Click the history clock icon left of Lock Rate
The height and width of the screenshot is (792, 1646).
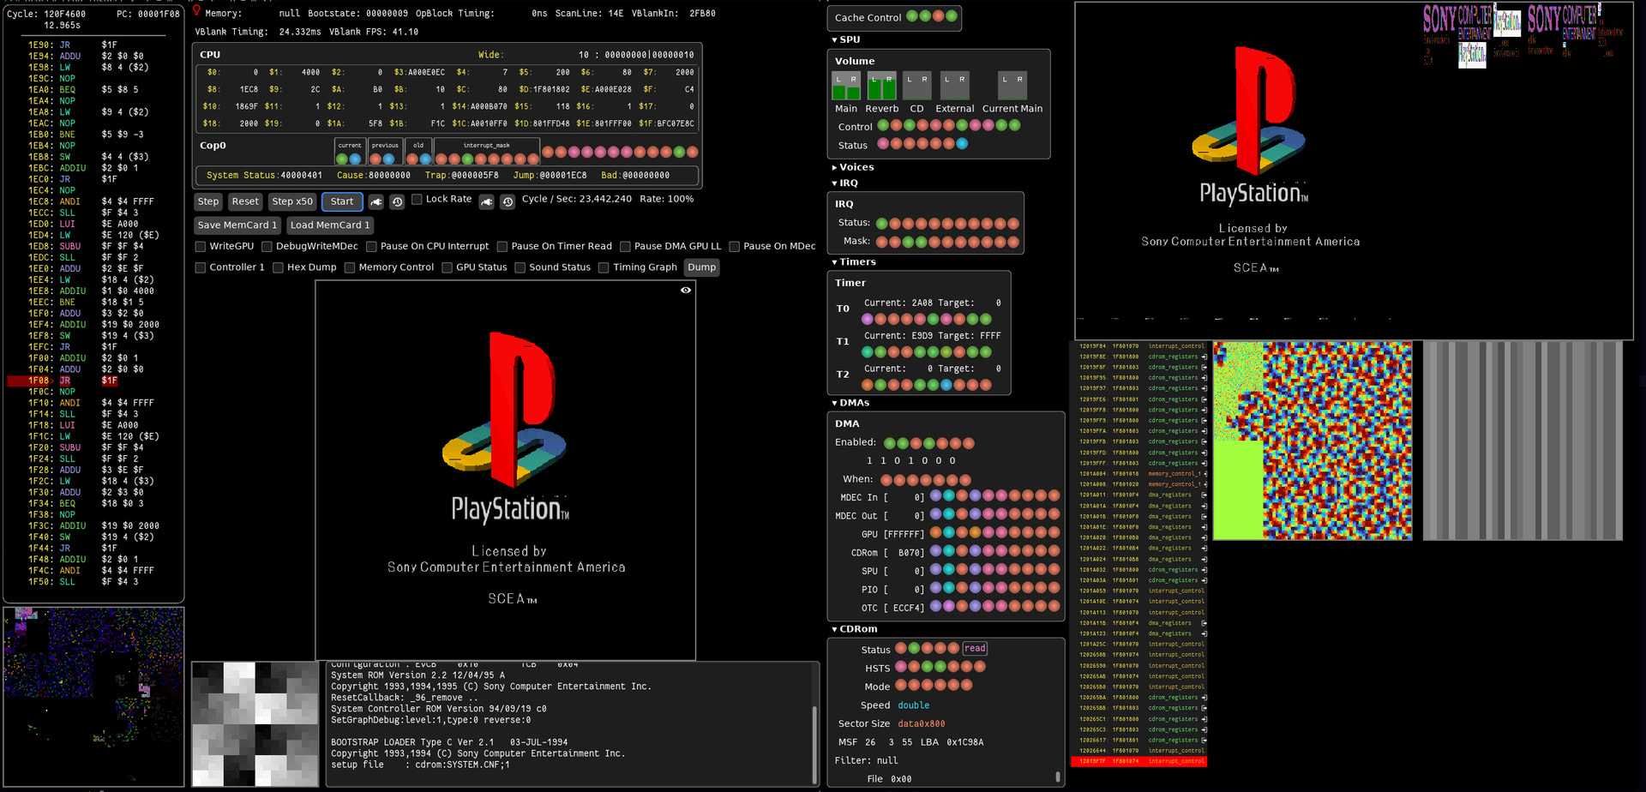click(x=397, y=202)
